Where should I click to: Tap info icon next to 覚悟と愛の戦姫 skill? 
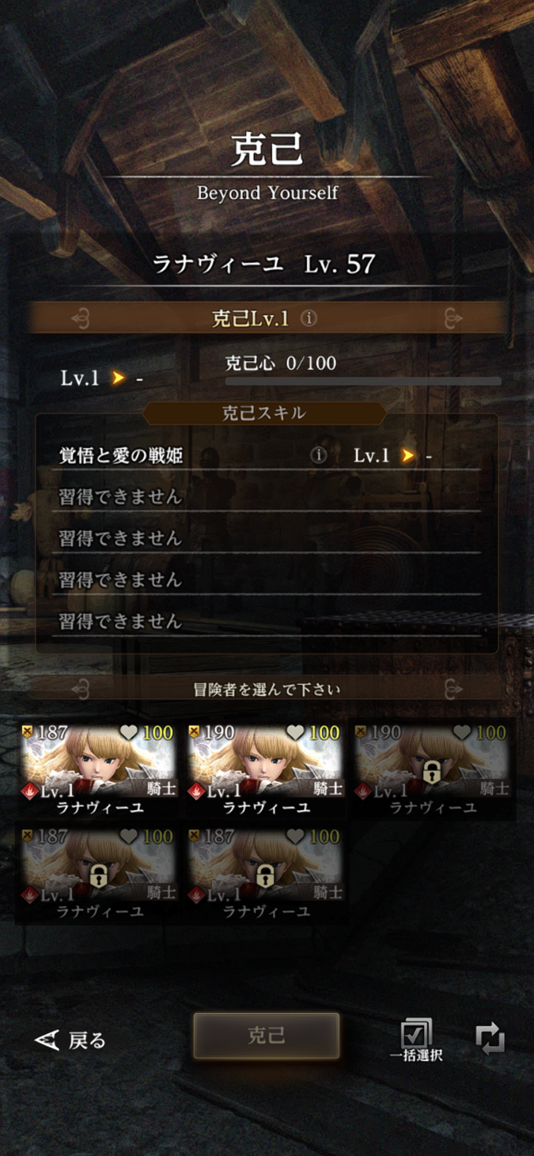319,455
